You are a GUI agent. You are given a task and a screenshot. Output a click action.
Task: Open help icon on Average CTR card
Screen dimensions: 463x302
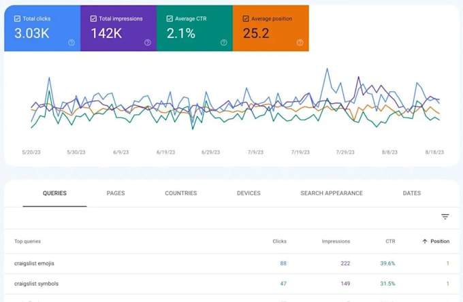click(224, 42)
